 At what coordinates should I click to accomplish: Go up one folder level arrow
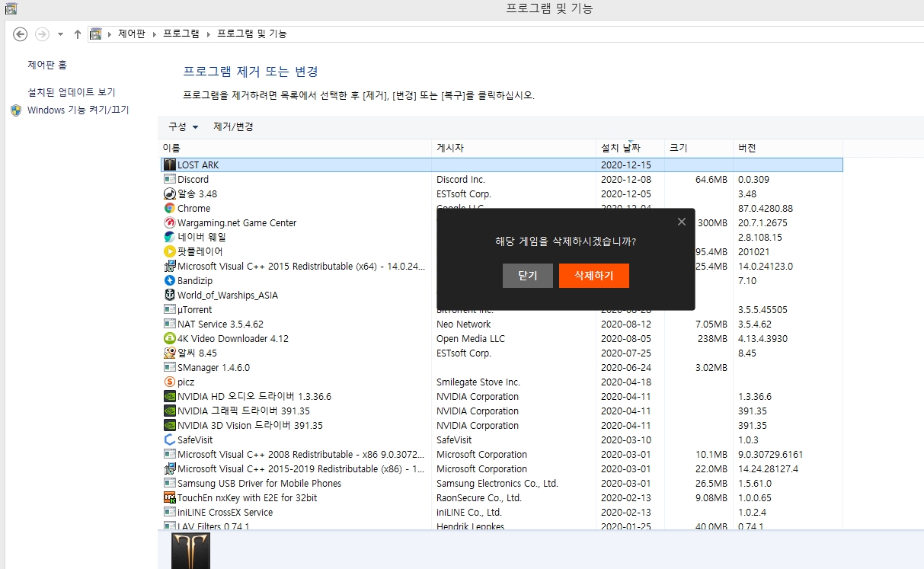point(78,34)
